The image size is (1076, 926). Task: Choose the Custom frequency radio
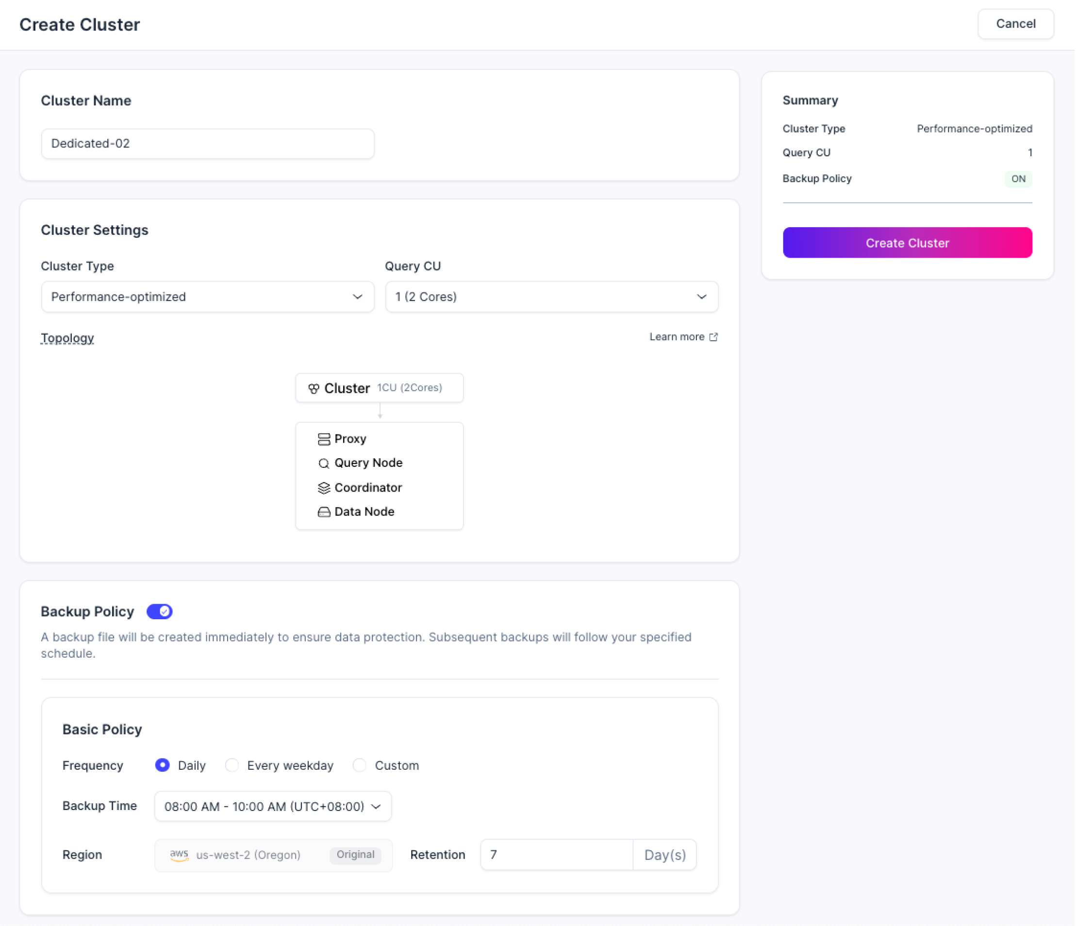click(x=359, y=765)
